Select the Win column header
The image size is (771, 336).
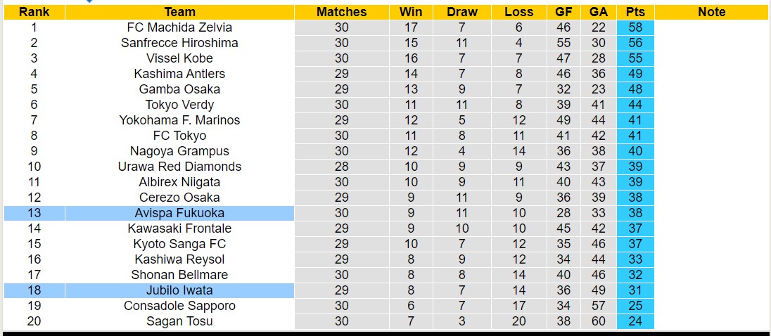[411, 12]
